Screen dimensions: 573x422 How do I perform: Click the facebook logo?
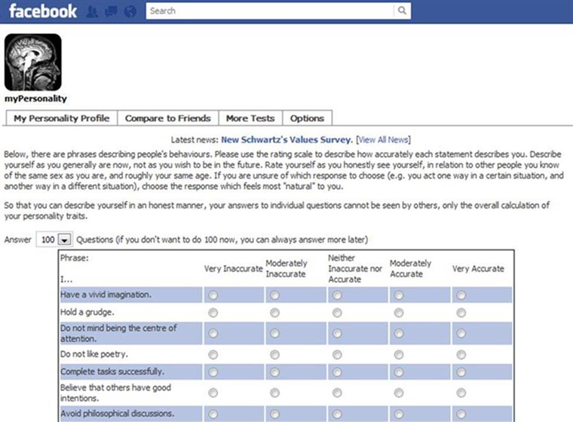point(43,11)
